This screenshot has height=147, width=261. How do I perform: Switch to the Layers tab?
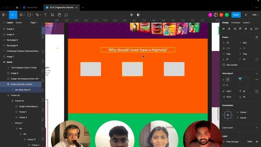pyautogui.click(x=10, y=22)
